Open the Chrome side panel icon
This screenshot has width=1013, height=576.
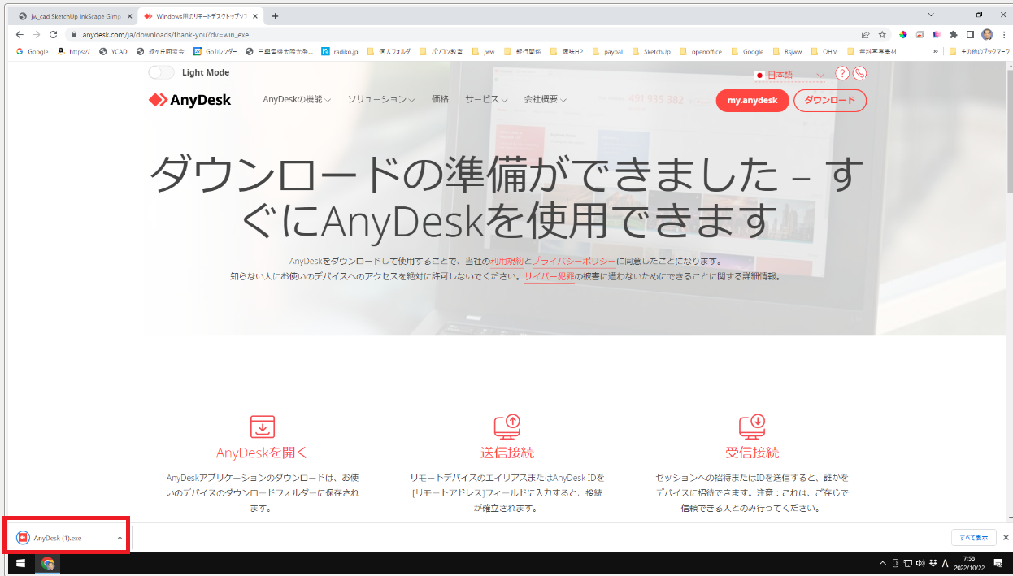tap(970, 35)
